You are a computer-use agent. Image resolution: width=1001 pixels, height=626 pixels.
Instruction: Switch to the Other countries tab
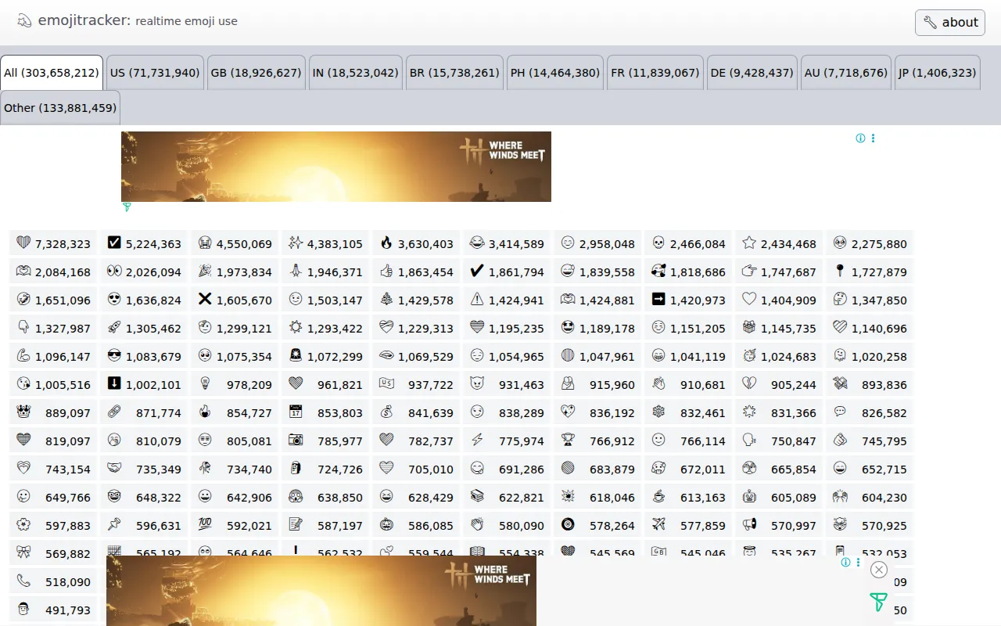(60, 107)
